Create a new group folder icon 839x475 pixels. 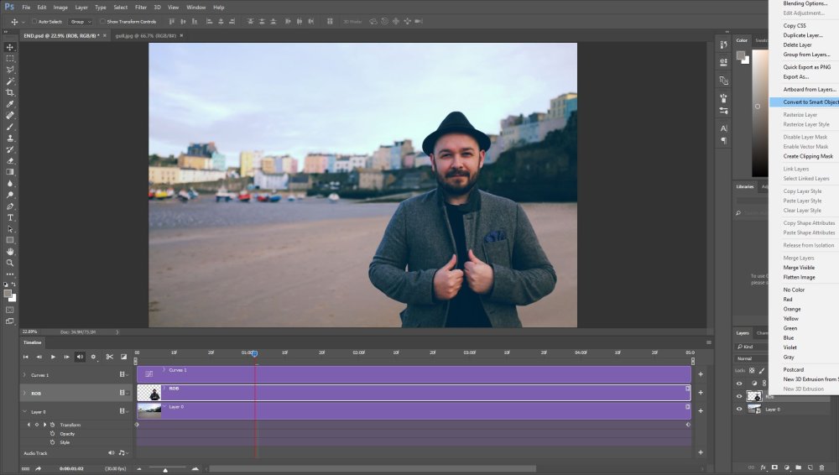(799, 467)
